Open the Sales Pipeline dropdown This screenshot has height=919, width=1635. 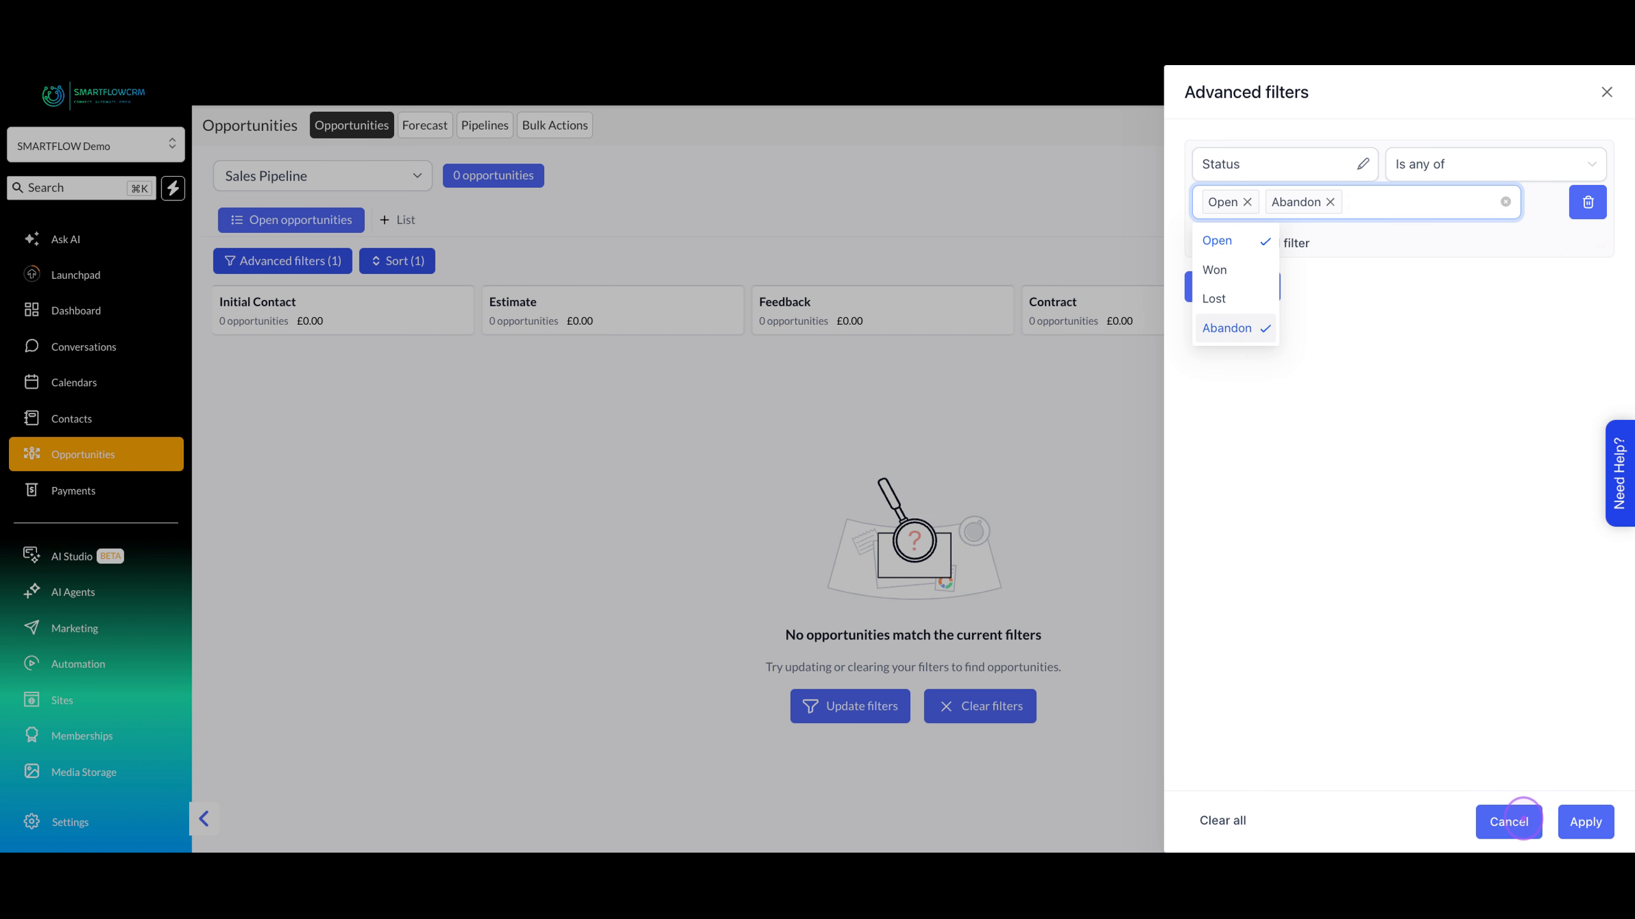323,176
